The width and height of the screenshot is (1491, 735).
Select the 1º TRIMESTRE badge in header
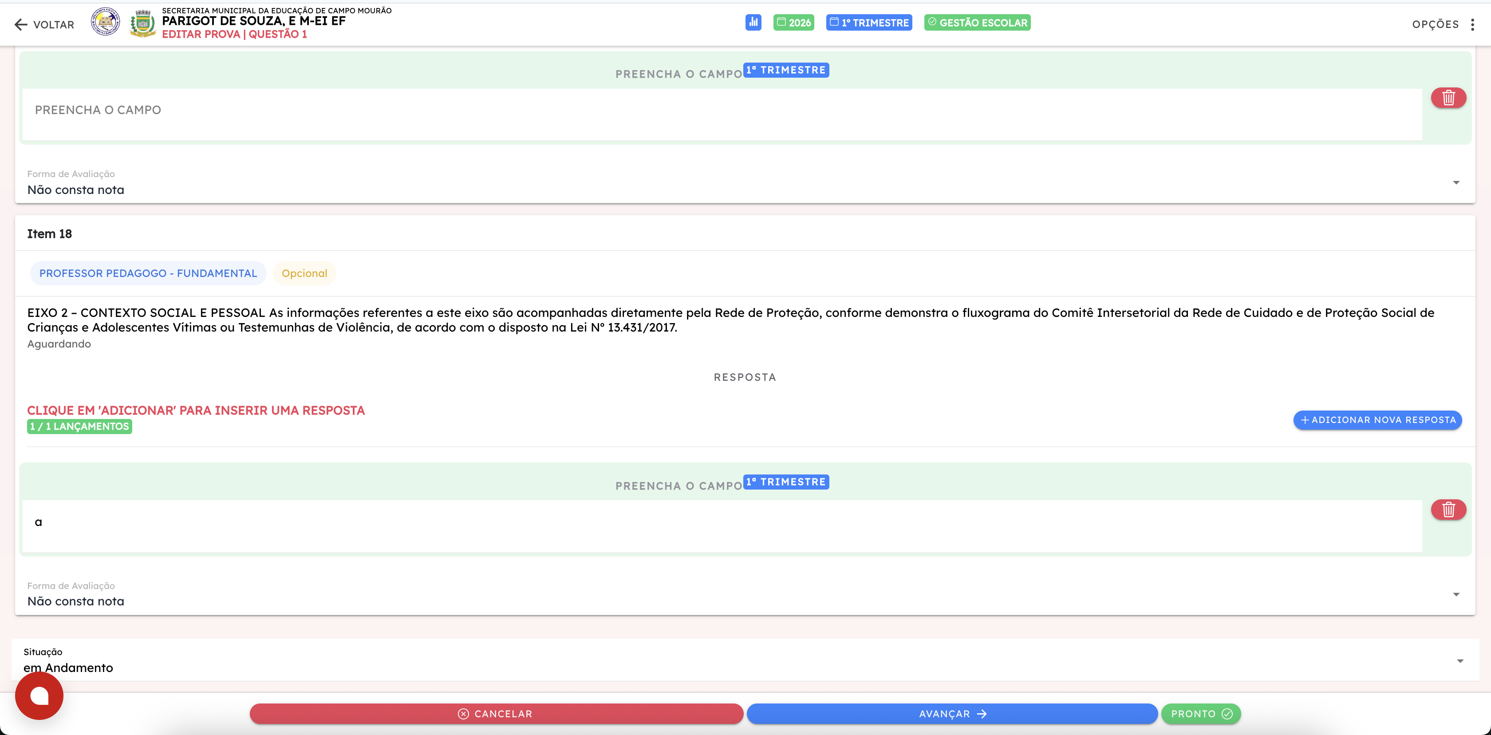click(869, 23)
